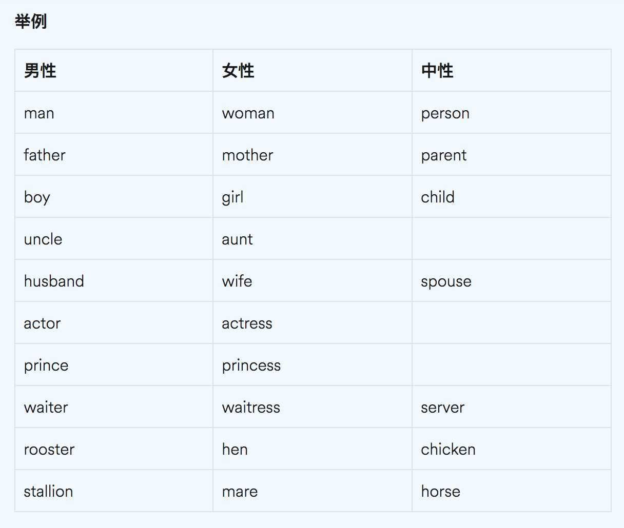Select the "waiter" cell
Screen dimensions: 624x528
pyautogui.click(x=46, y=408)
